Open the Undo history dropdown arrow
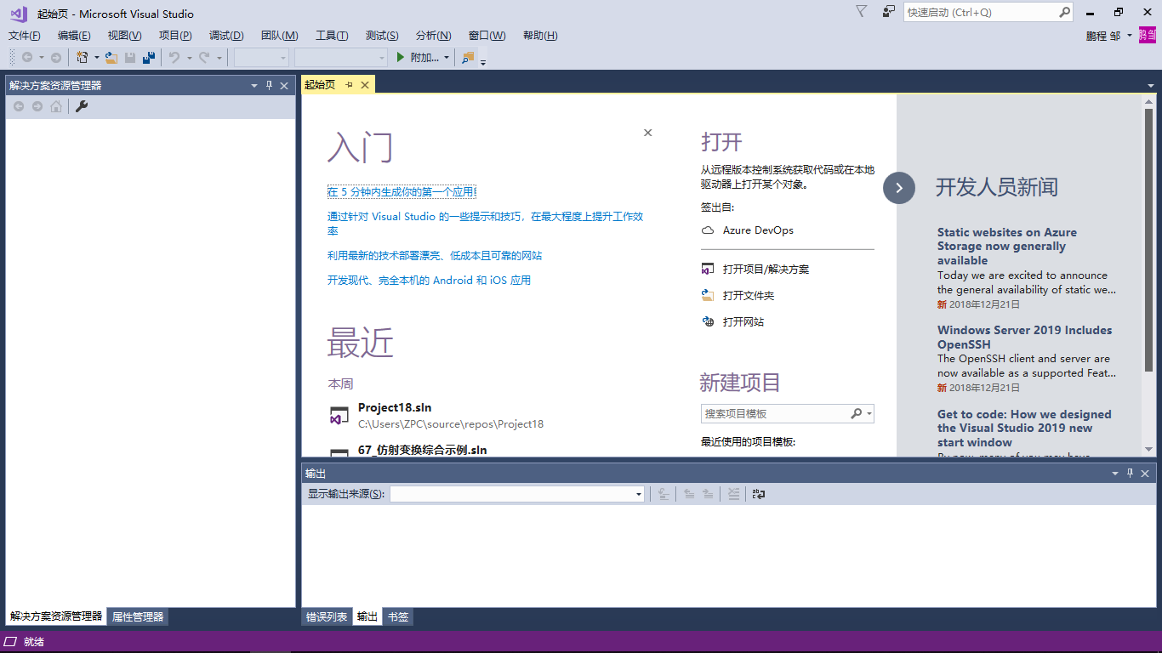 pos(189,57)
